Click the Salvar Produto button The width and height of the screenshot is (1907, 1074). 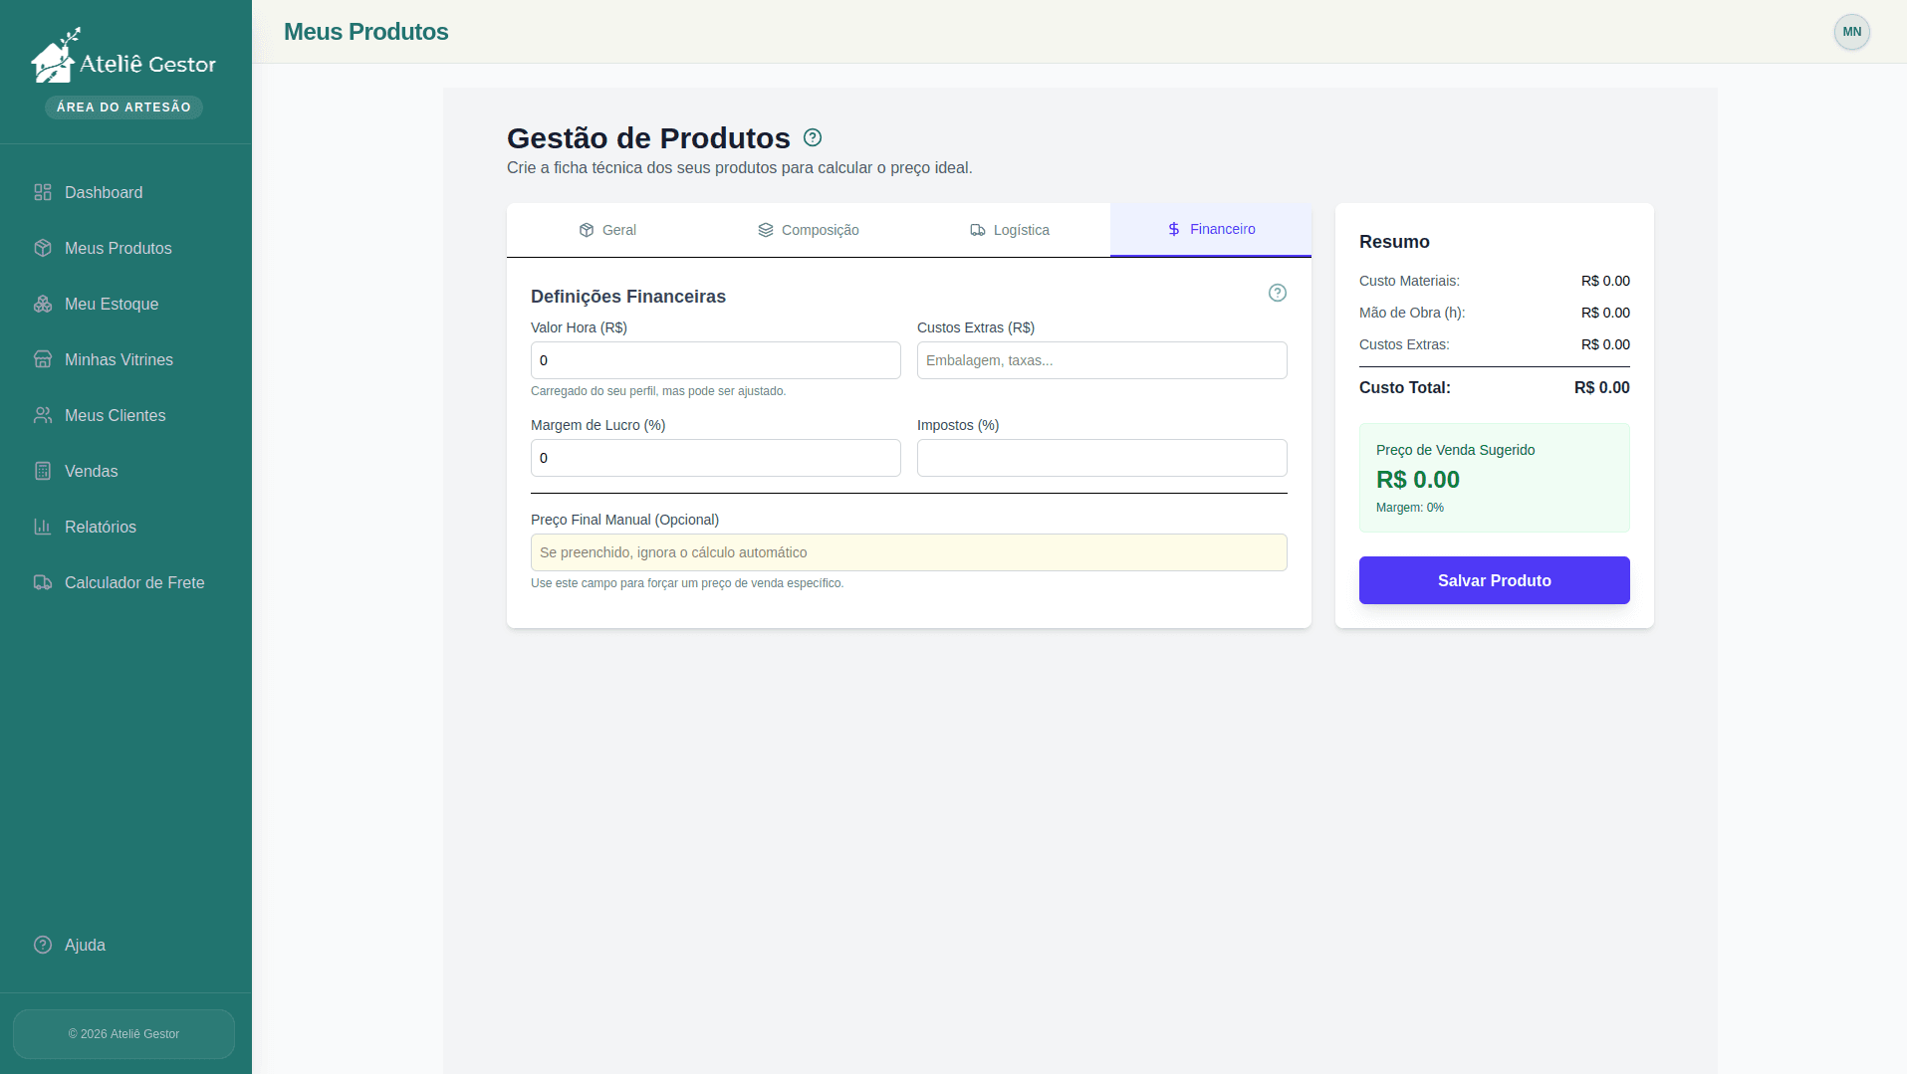[x=1493, y=580]
